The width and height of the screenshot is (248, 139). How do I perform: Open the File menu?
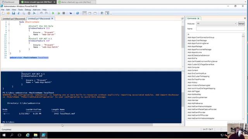[3, 10]
